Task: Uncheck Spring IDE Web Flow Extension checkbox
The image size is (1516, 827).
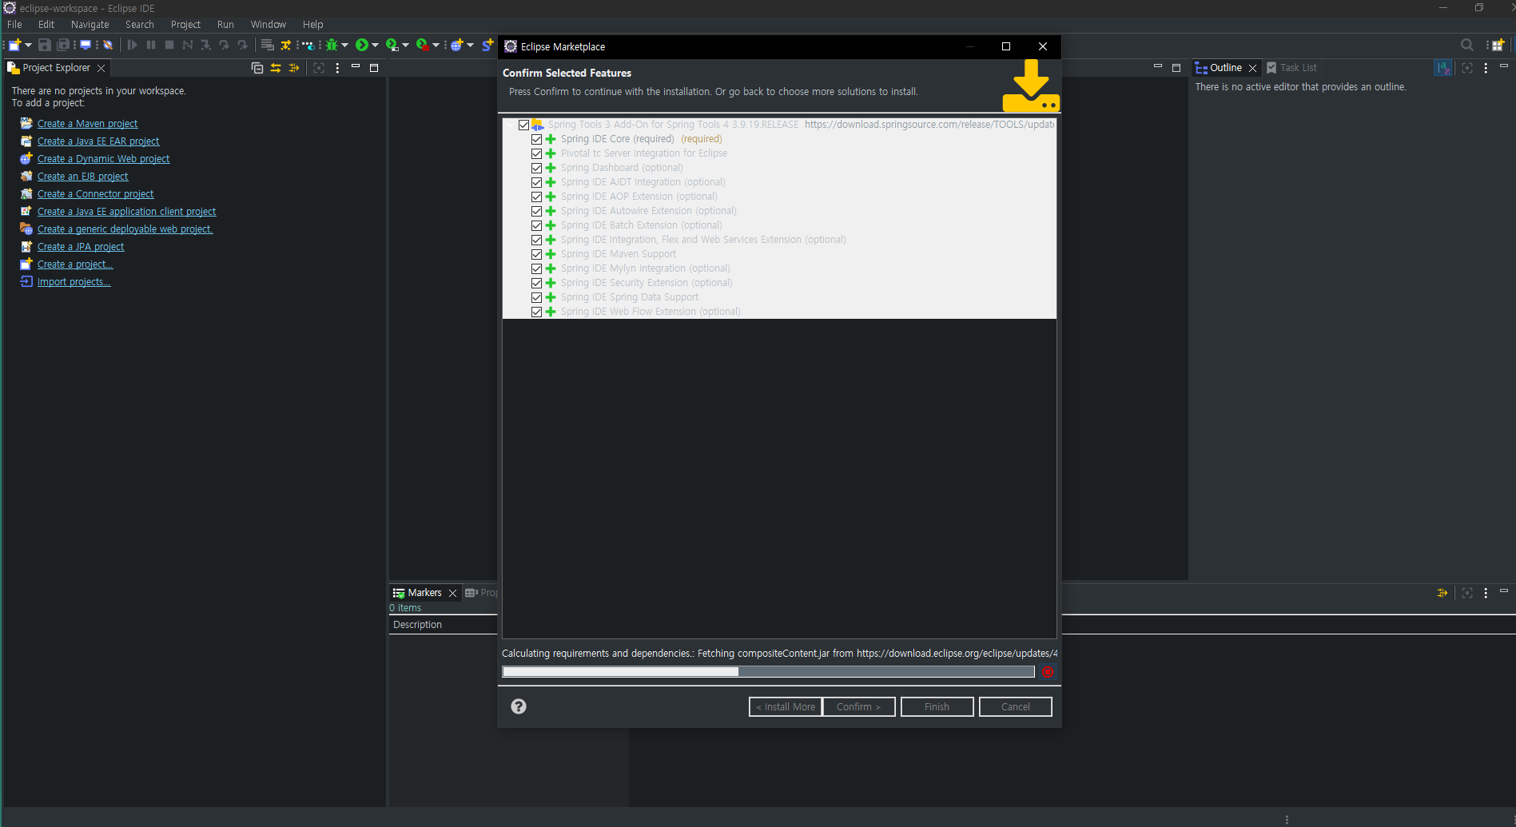Action: click(x=536, y=312)
